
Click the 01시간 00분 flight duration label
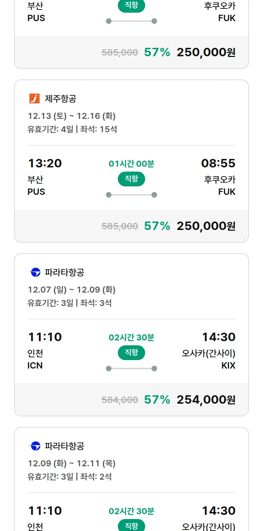(x=131, y=164)
